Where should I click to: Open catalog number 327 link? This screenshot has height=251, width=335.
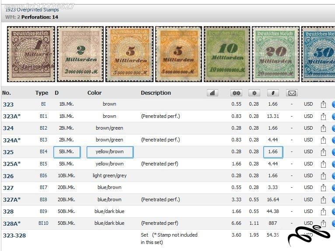pos(8,188)
